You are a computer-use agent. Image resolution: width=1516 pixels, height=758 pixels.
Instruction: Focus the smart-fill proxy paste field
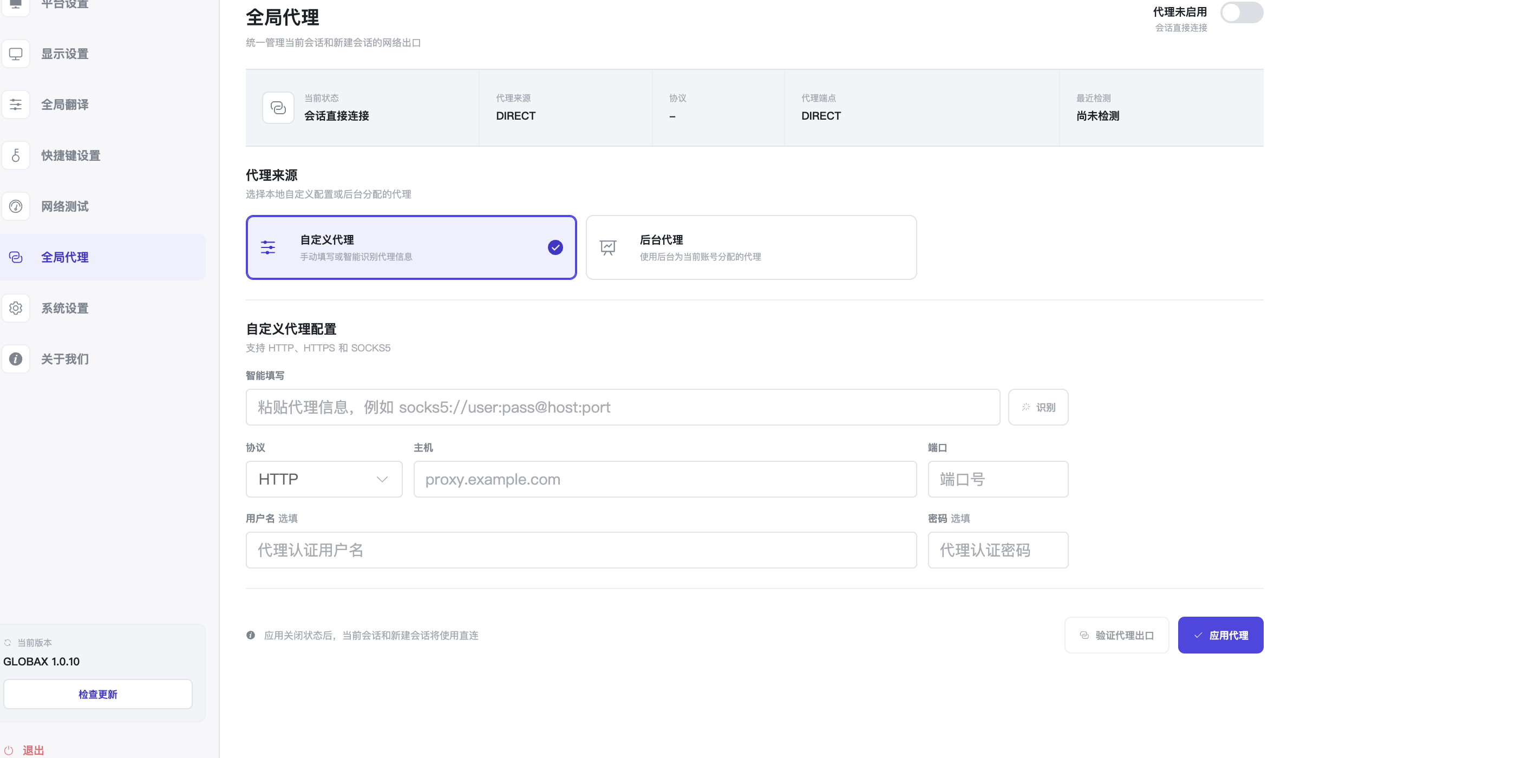click(x=623, y=407)
